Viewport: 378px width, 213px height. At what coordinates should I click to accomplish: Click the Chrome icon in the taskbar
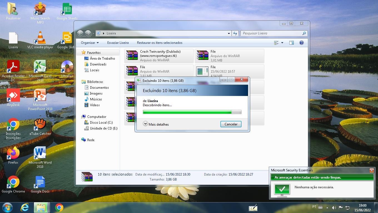(59, 207)
